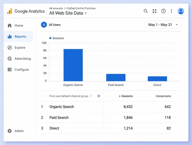Click the 1,214 sessions value
Viewport: 192px width, 145px height.
pyautogui.click(x=128, y=128)
